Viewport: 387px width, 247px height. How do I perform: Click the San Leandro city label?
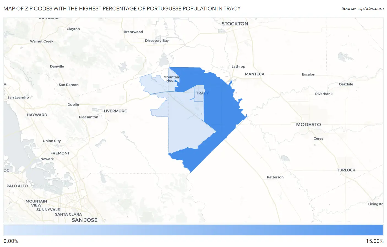click(18, 98)
